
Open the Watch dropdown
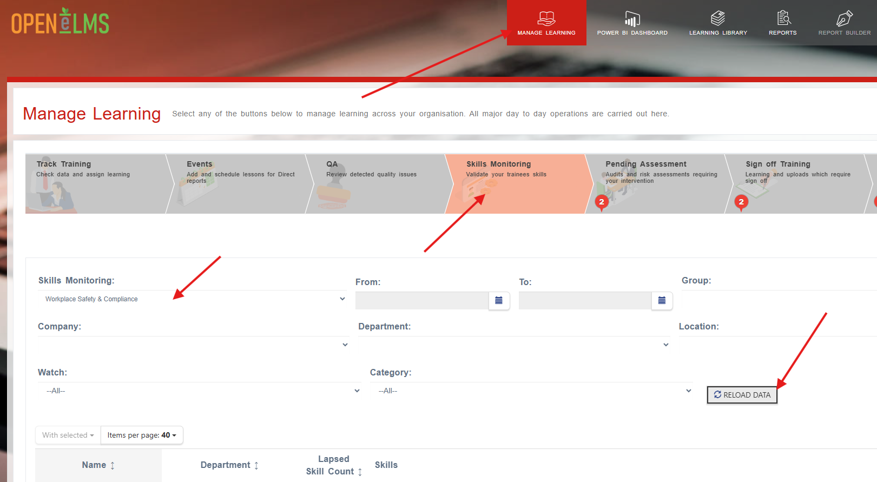pos(200,391)
